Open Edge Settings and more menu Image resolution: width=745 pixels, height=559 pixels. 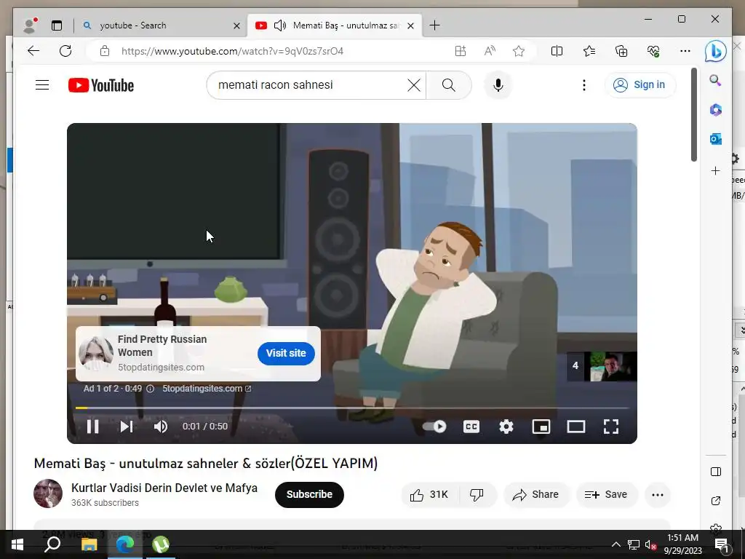tap(685, 51)
